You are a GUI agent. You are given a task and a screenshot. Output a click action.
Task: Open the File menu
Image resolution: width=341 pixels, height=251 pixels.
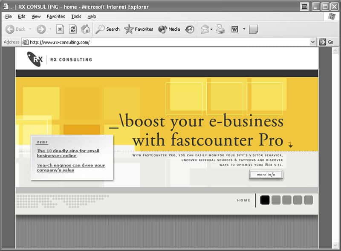pos(9,16)
